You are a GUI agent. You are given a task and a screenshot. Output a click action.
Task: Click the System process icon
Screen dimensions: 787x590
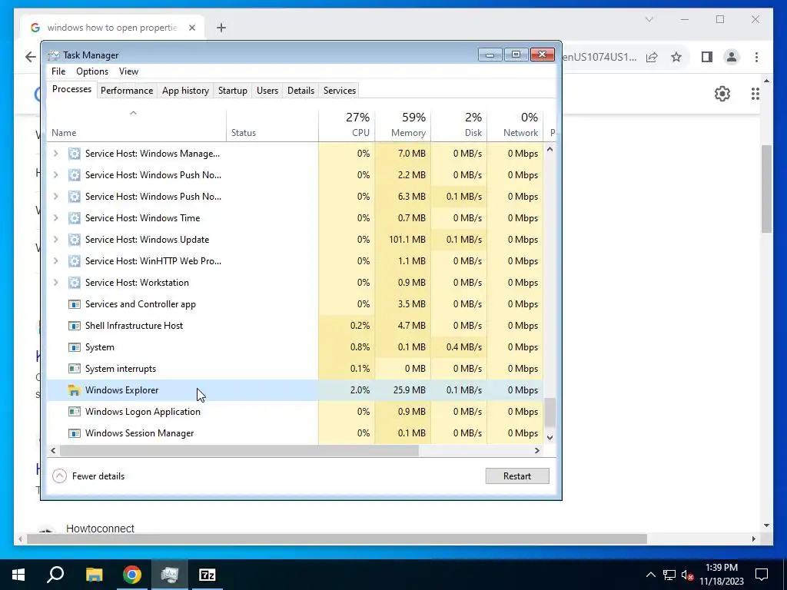tap(75, 347)
